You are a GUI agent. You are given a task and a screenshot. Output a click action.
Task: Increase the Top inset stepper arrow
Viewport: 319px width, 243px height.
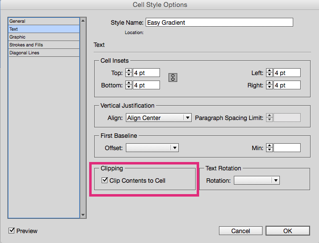[129, 71]
